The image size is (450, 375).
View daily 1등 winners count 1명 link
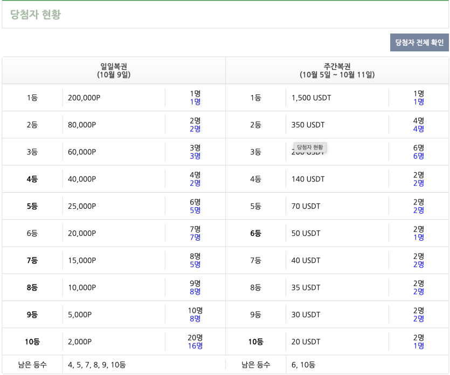tap(195, 102)
